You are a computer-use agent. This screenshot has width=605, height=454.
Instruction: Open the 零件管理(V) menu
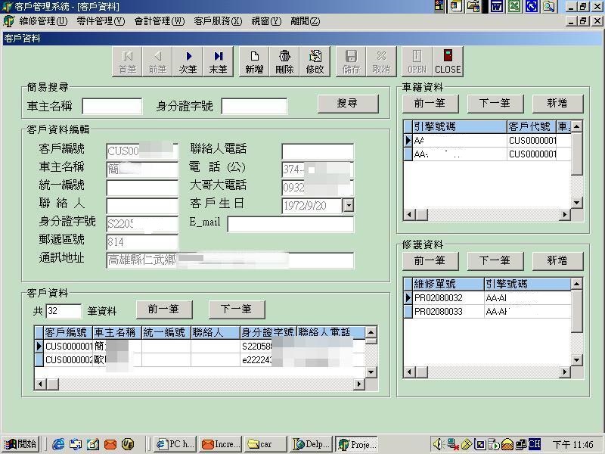click(x=101, y=21)
